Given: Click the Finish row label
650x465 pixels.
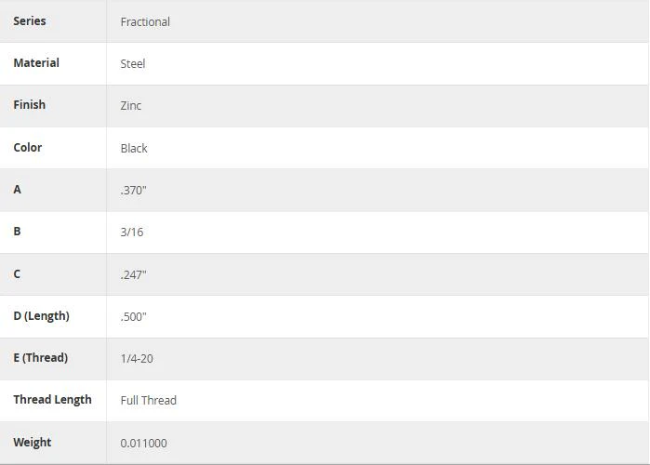Looking at the screenshot, I should 29,105.
